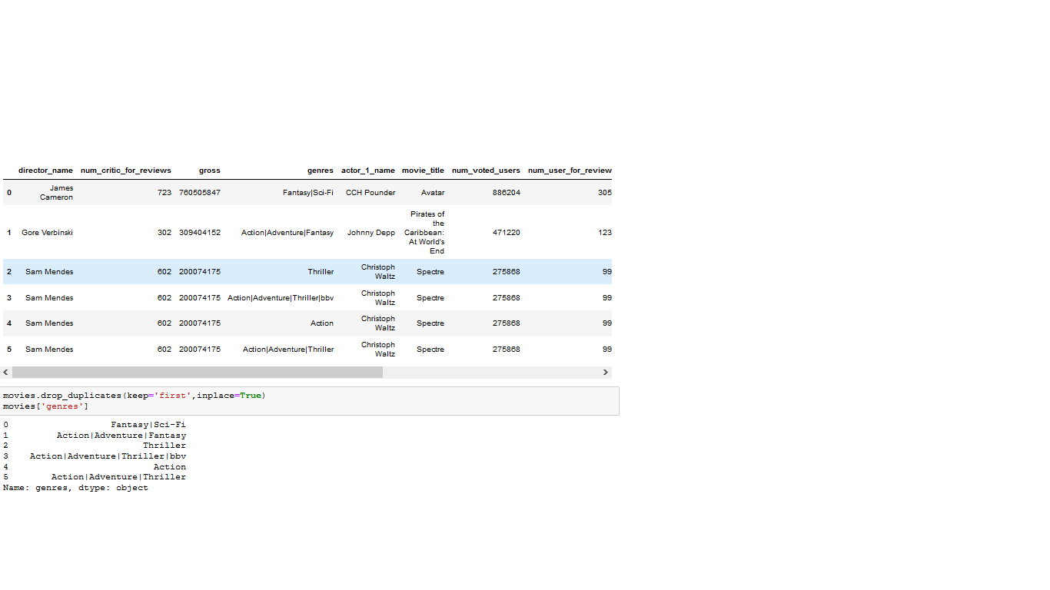Click the horizontal scrollbar thumb under the table

tap(197, 373)
